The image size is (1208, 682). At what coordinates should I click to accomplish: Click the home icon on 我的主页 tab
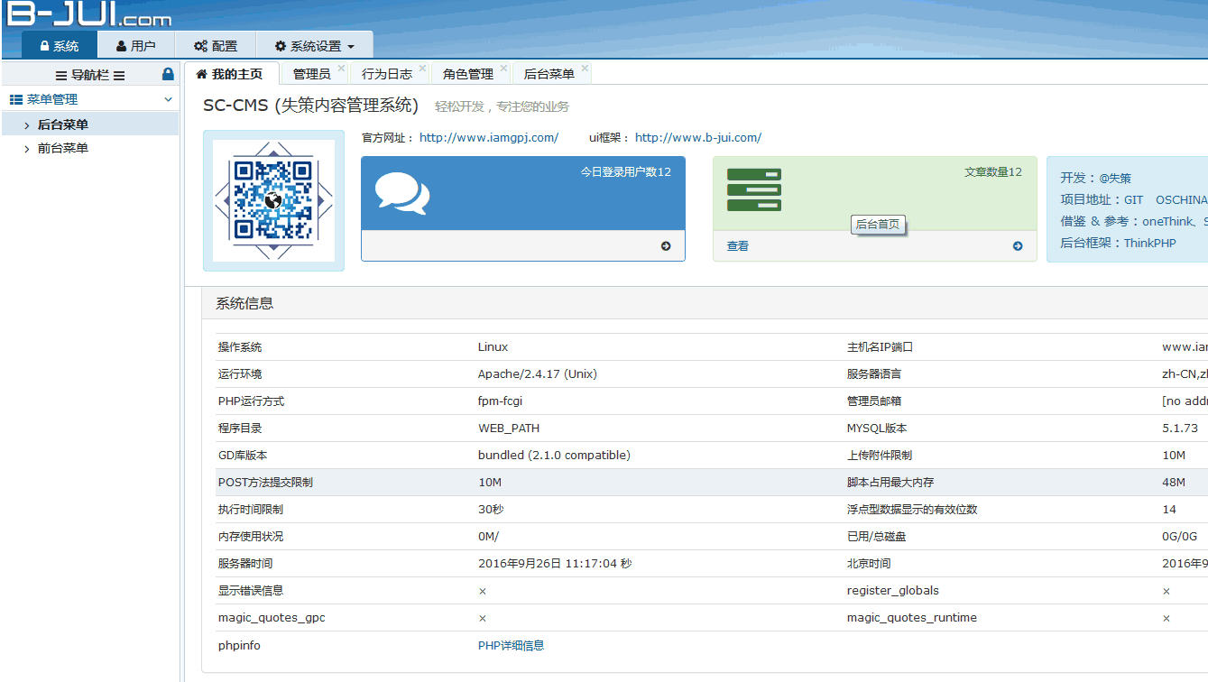[201, 71]
